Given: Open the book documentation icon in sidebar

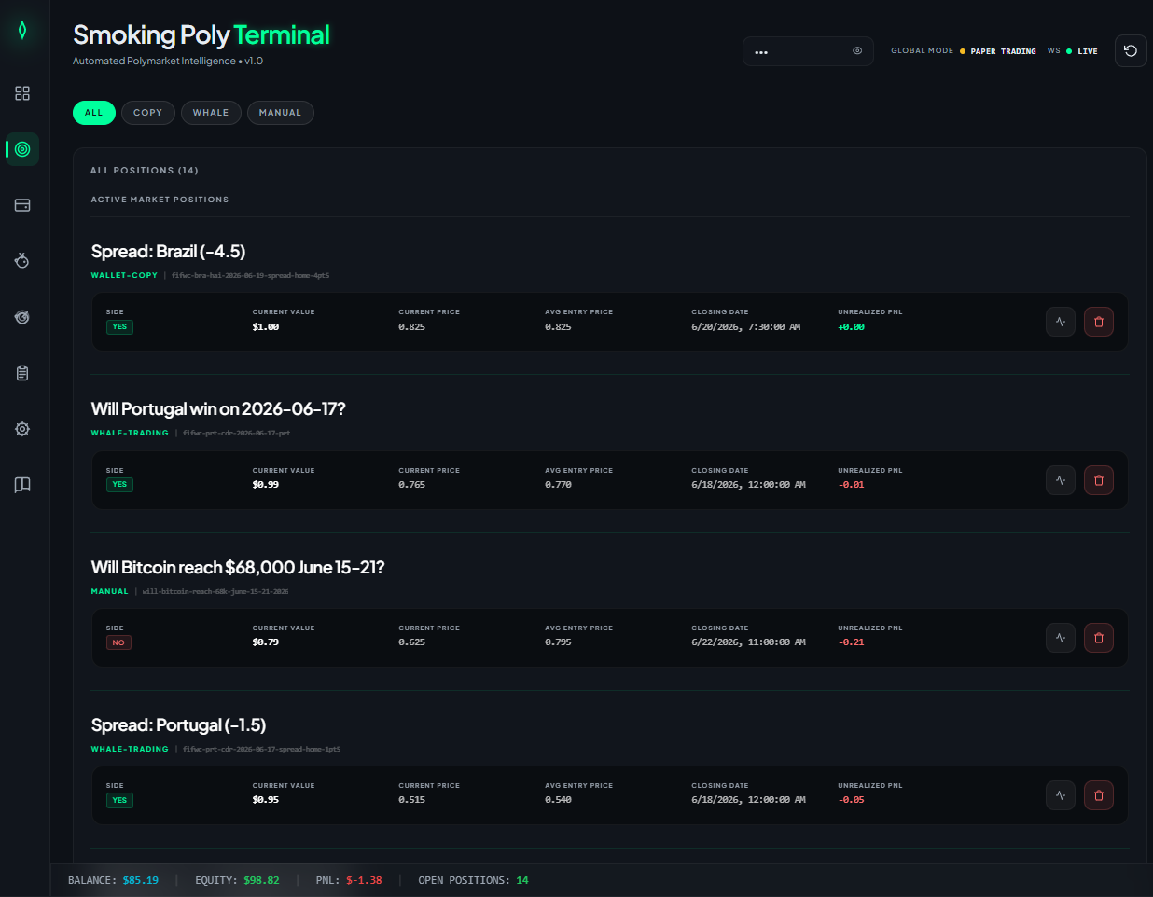Looking at the screenshot, I should [x=22, y=485].
